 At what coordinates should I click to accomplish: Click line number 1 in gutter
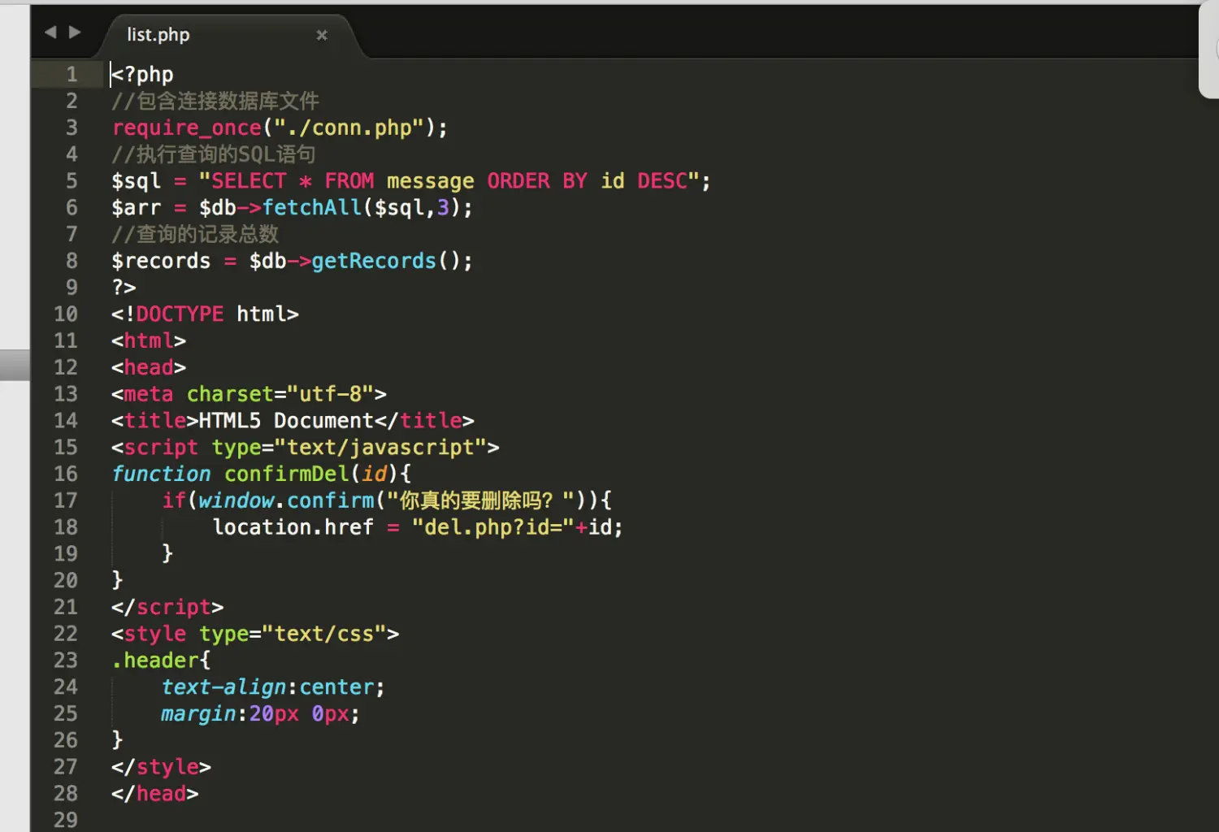coord(72,75)
